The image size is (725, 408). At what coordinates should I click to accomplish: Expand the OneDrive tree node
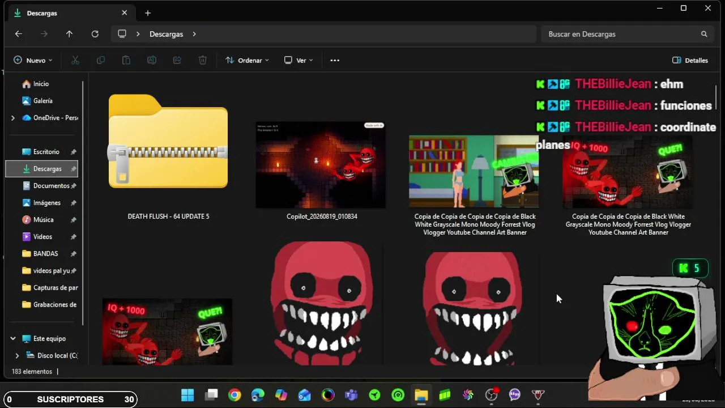click(12, 118)
